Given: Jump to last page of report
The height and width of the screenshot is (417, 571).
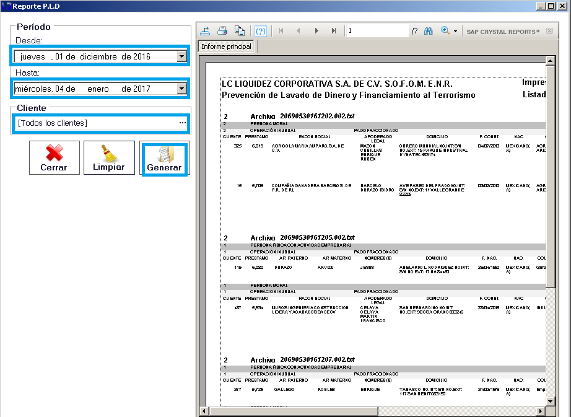Looking at the screenshot, I should [334, 31].
